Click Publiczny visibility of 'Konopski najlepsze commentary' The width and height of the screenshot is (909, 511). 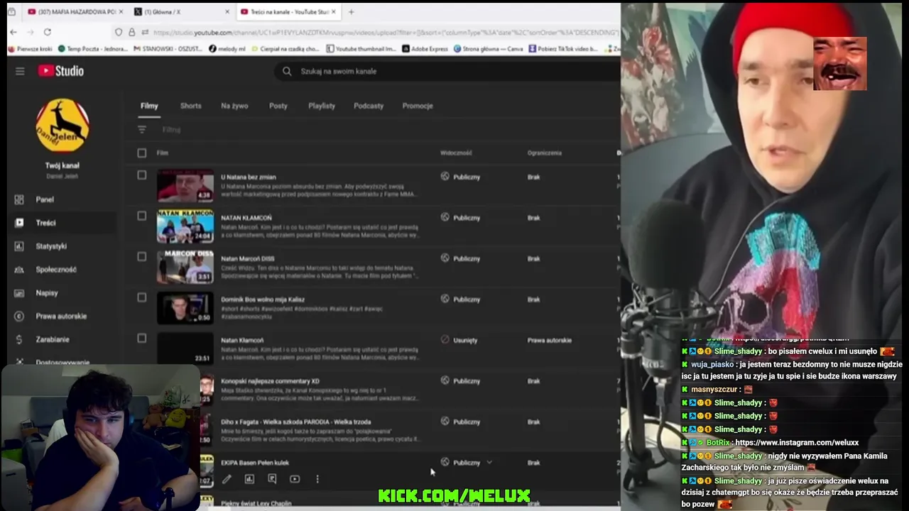click(467, 381)
